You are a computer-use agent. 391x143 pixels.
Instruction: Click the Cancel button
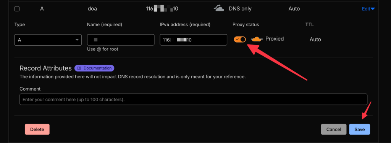pos(334,129)
